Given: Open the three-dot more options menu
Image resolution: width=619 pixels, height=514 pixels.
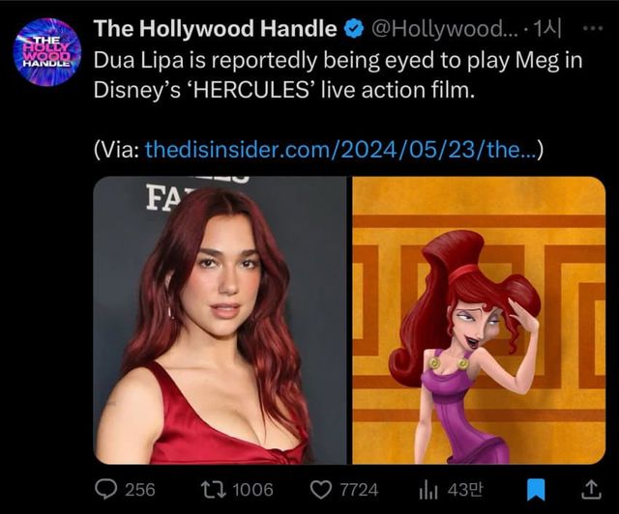Looking at the screenshot, I should [592, 28].
